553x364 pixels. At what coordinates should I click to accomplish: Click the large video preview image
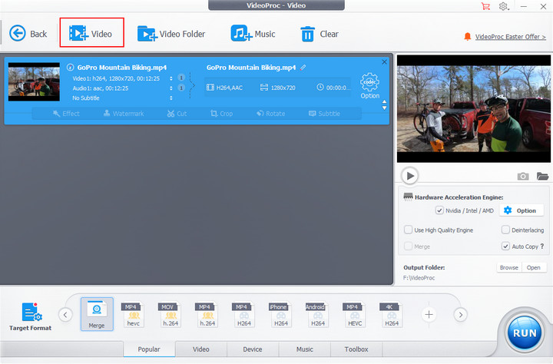(x=474, y=108)
